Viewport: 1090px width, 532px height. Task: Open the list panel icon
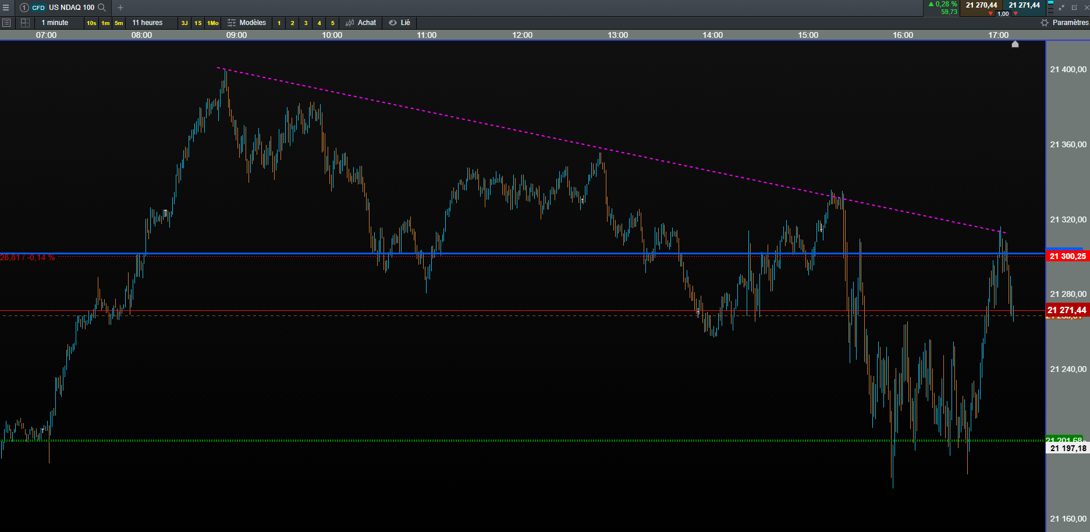(x=6, y=23)
